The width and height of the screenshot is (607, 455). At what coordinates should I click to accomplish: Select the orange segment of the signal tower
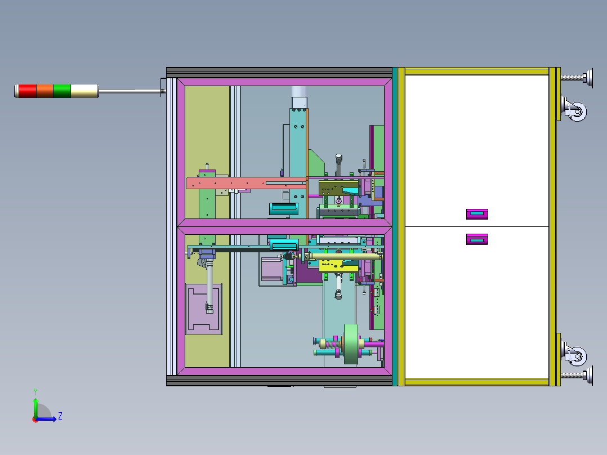click(44, 91)
